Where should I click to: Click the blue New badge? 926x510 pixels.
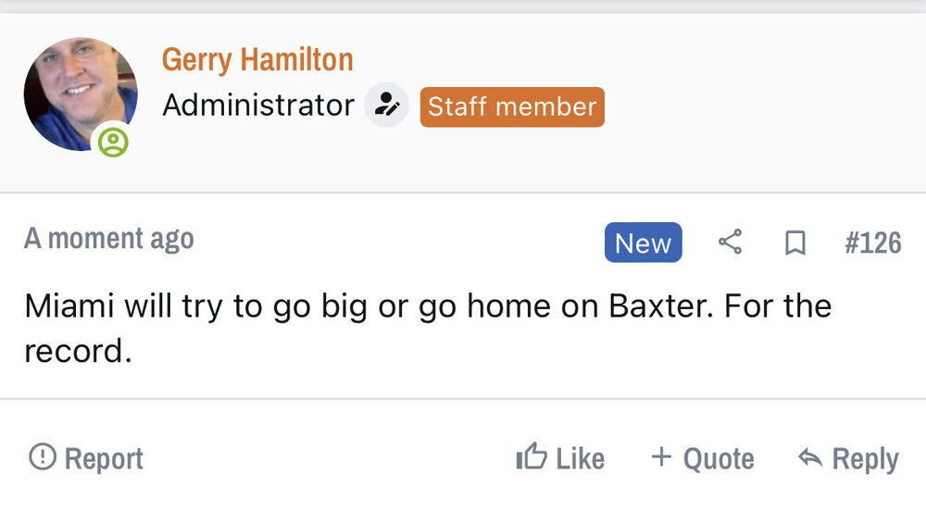643,243
